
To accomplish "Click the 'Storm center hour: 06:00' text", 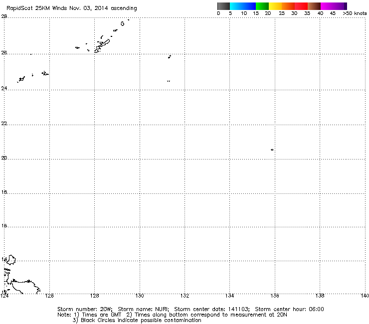I will coord(289,309).
